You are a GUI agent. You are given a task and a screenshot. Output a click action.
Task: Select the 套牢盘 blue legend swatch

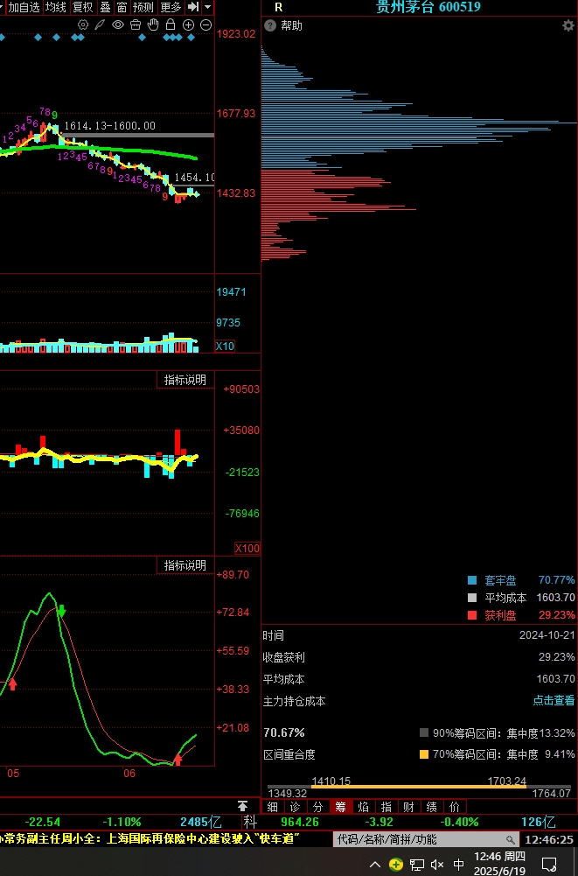click(x=472, y=580)
